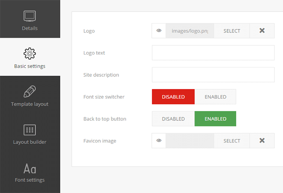Image resolution: width=283 pixels, height=193 pixels.
Task: Switch to the Font settings tab label
Action: (30, 180)
